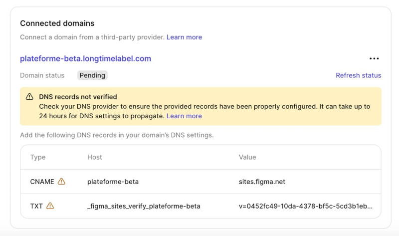The width and height of the screenshot is (399, 236).
Task: Click the Value column header
Action: pyautogui.click(x=247, y=157)
